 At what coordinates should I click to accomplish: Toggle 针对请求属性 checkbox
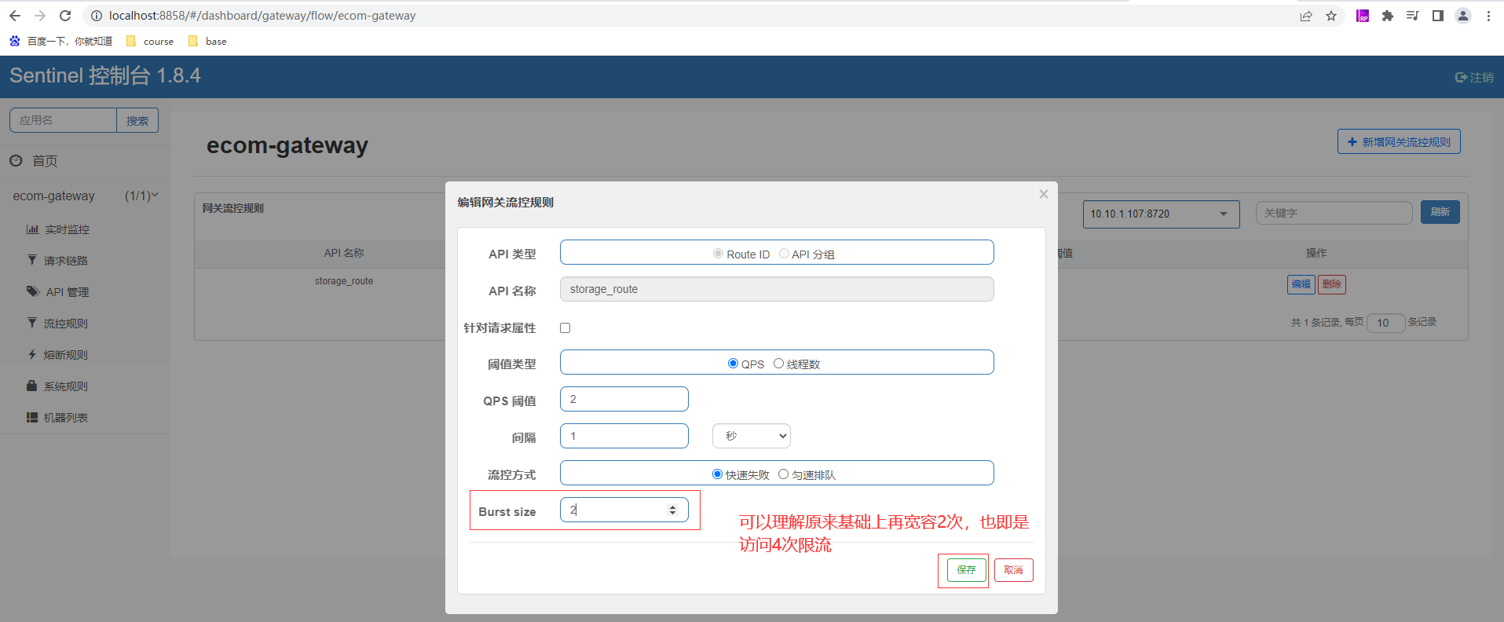click(x=565, y=327)
